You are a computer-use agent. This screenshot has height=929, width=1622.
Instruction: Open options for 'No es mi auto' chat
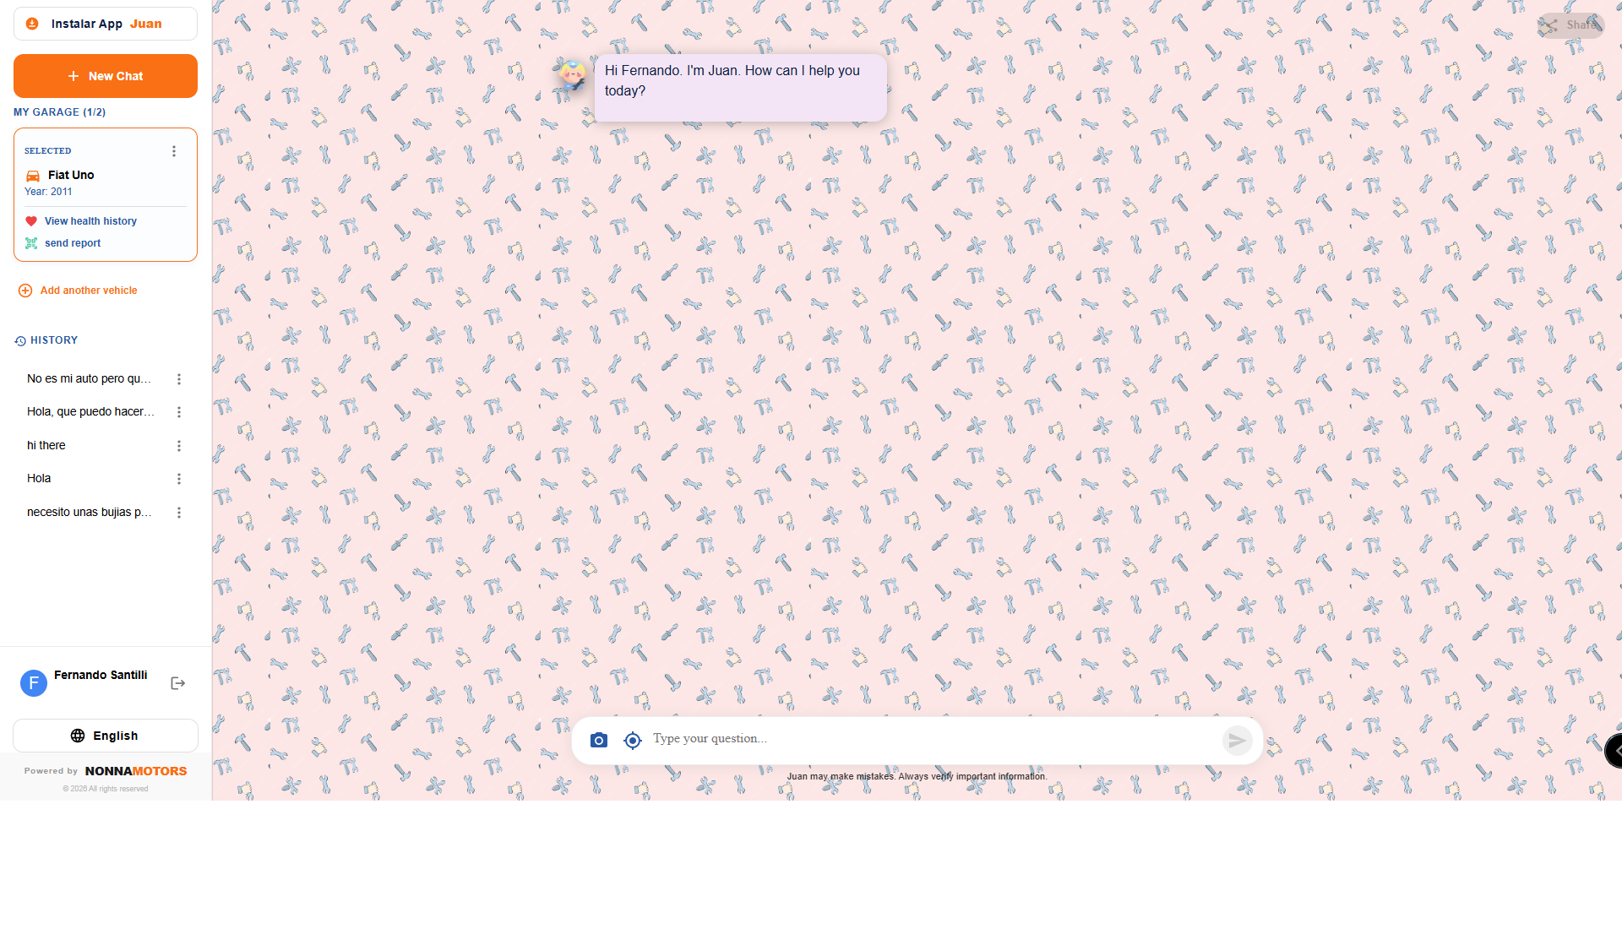pos(179,379)
